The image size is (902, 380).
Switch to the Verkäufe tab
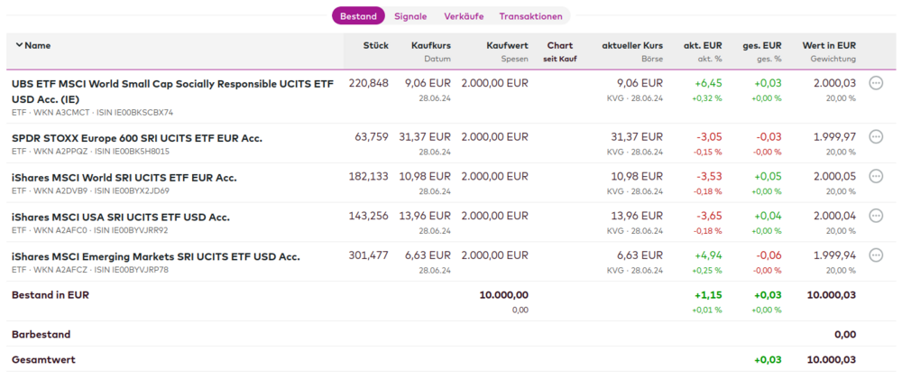[x=463, y=16]
